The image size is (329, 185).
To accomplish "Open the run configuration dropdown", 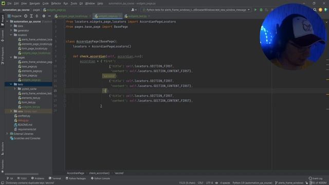I will coord(196,10).
